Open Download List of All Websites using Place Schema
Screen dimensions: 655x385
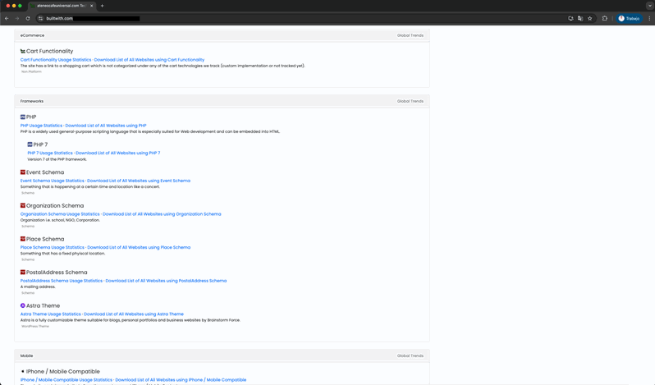pyautogui.click(x=139, y=247)
